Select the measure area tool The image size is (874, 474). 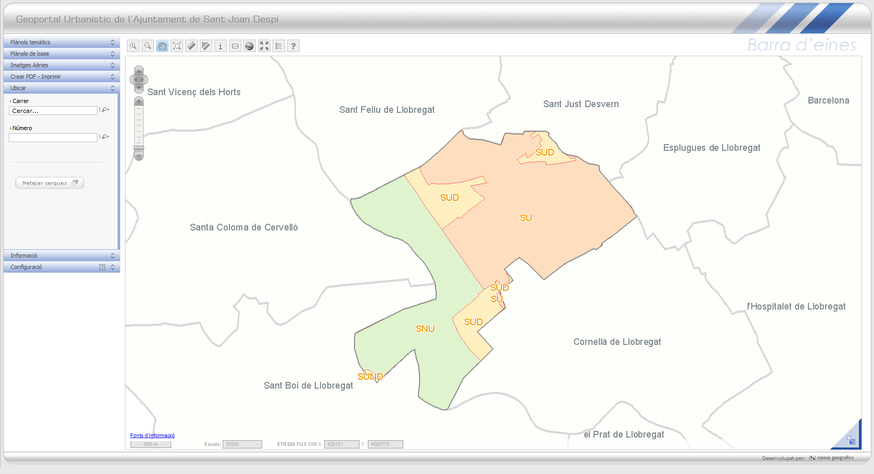206,46
